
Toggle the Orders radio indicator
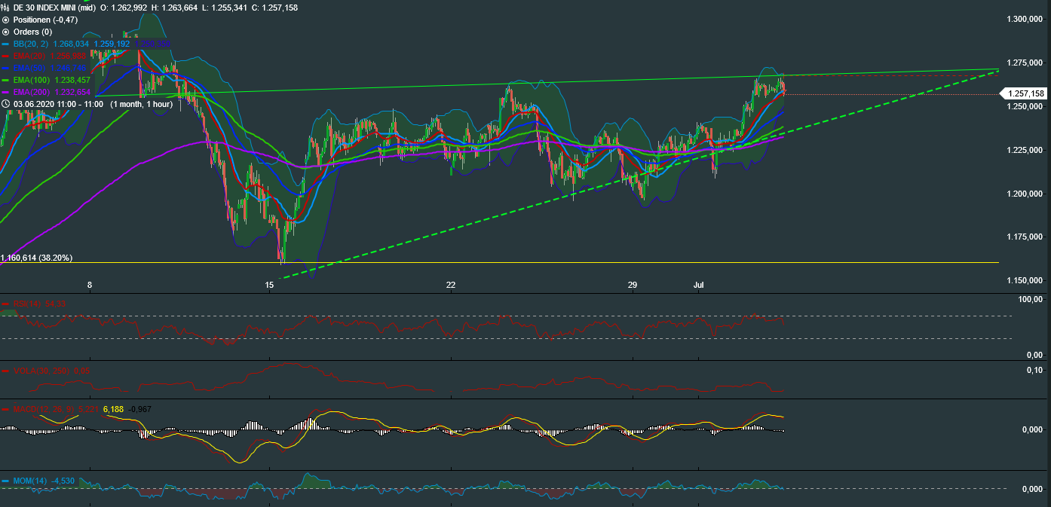(6, 32)
